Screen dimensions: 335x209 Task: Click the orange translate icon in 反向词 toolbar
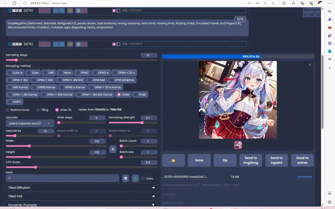[x=70, y=44]
